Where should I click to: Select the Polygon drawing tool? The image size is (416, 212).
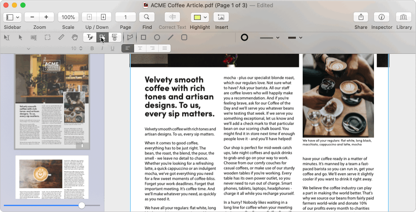tap(130, 38)
